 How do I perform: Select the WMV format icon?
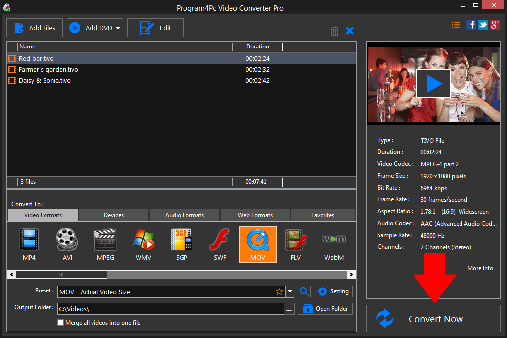tap(143, 244)
